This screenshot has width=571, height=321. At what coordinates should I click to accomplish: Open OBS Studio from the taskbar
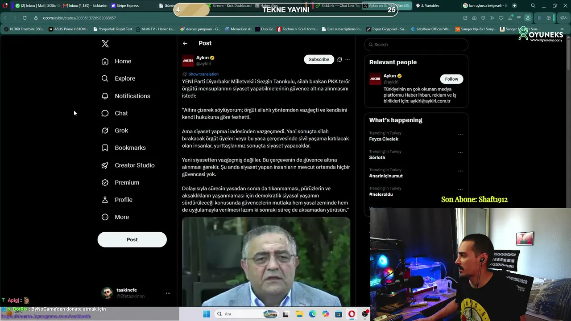pos(365,314)
